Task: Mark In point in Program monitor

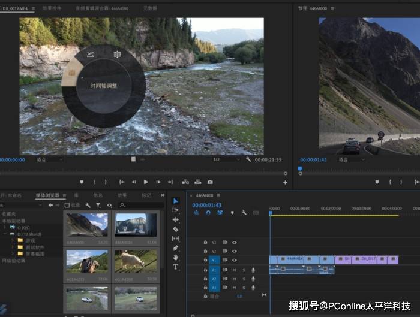Action: tap(390, 182)
